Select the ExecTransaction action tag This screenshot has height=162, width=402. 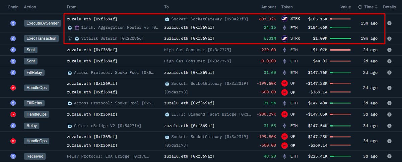pyautogui.click(x=42, y=38)
